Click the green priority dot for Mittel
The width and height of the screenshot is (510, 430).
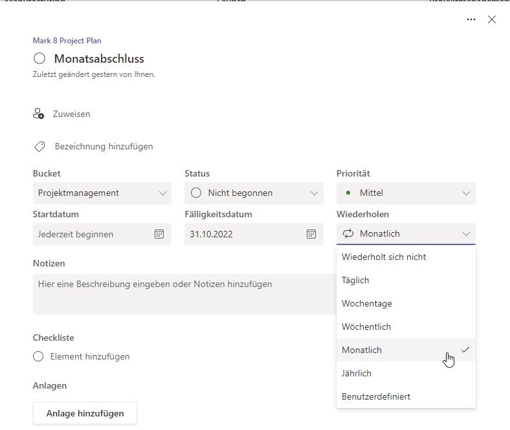point(348,193)
